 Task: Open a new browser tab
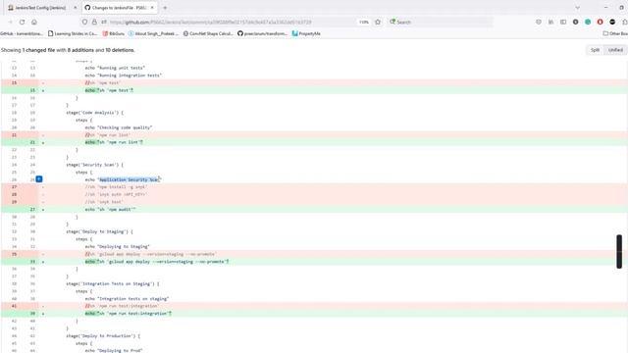pos(165,8)
